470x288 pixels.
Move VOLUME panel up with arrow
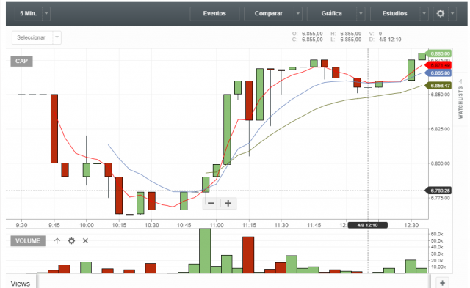[57, 241]
